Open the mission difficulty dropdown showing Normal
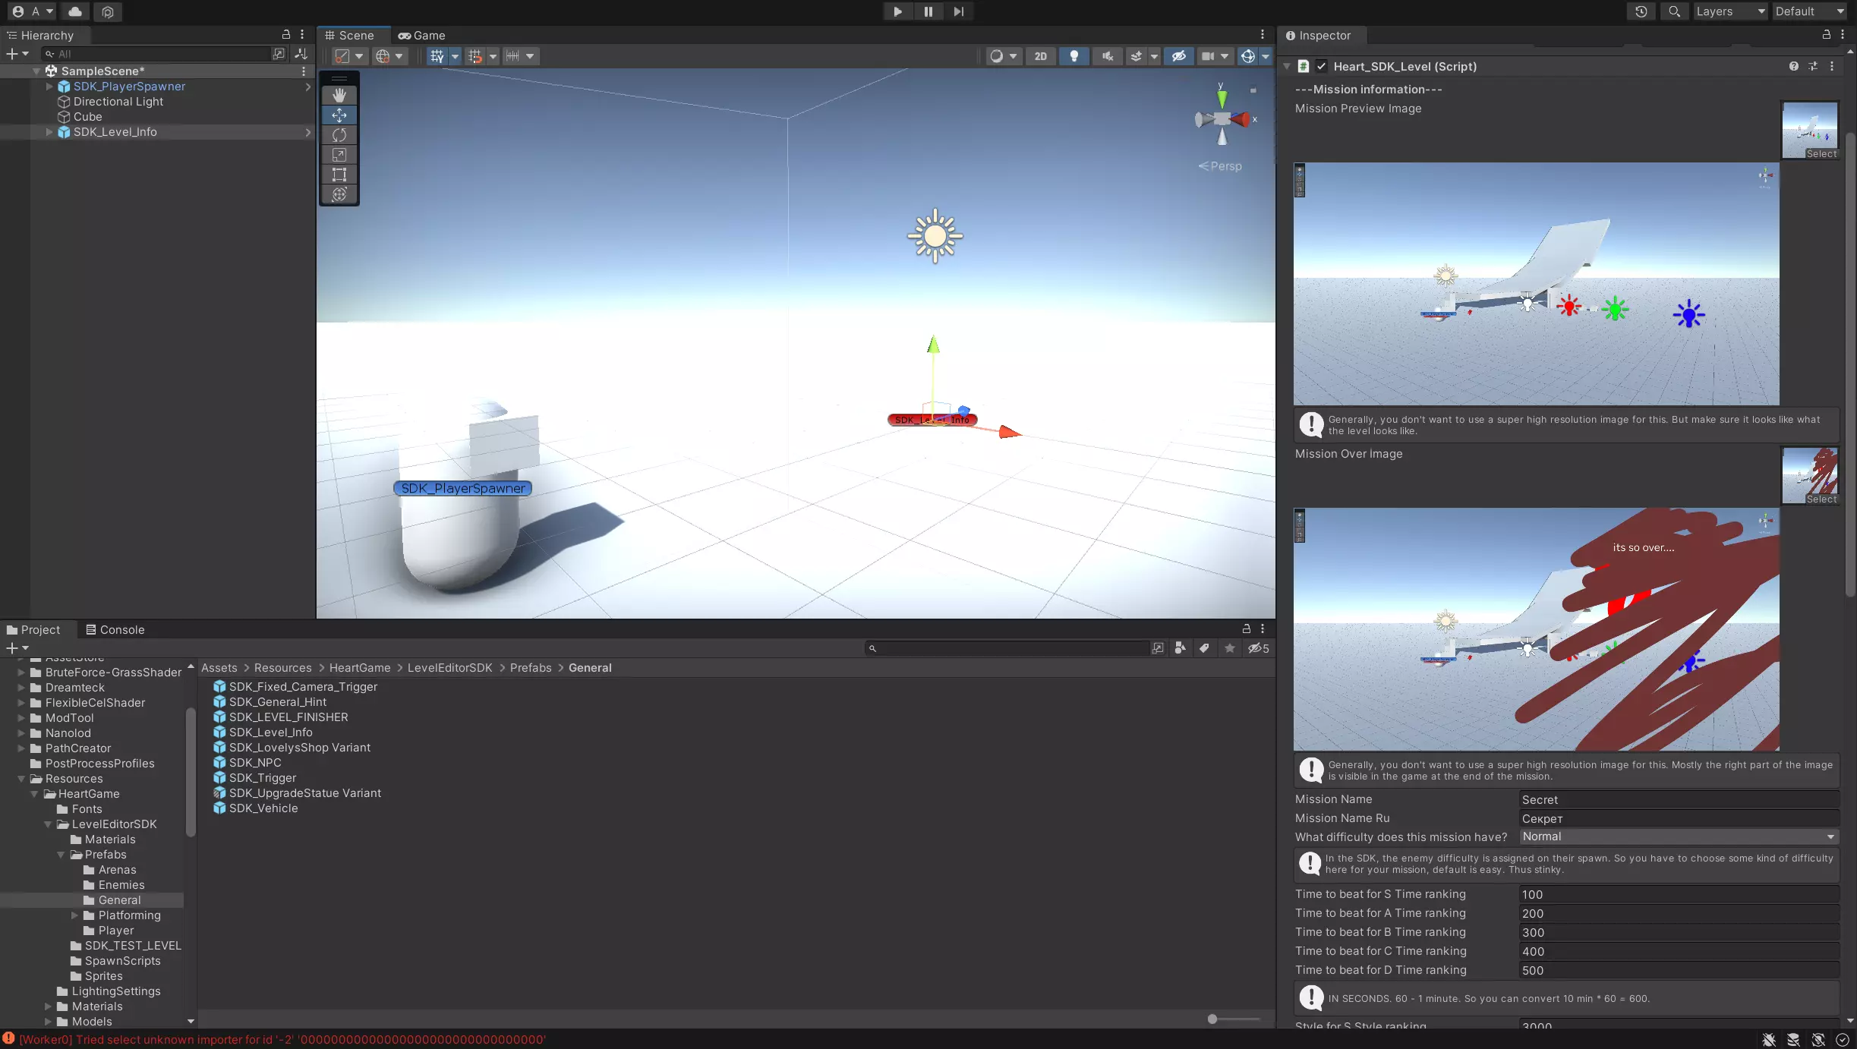 [x=1678, y=836]
